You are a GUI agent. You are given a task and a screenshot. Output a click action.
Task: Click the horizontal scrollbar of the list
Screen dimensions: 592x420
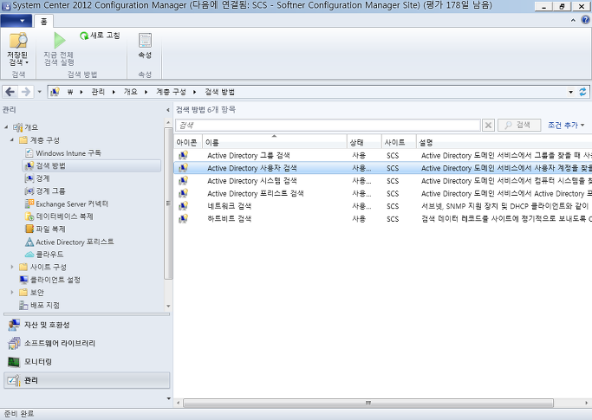[x=368, y=403]
